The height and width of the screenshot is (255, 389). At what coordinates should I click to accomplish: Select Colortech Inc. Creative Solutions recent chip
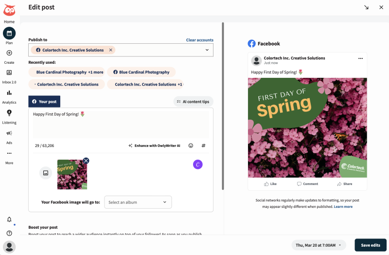tap(67, 84)
